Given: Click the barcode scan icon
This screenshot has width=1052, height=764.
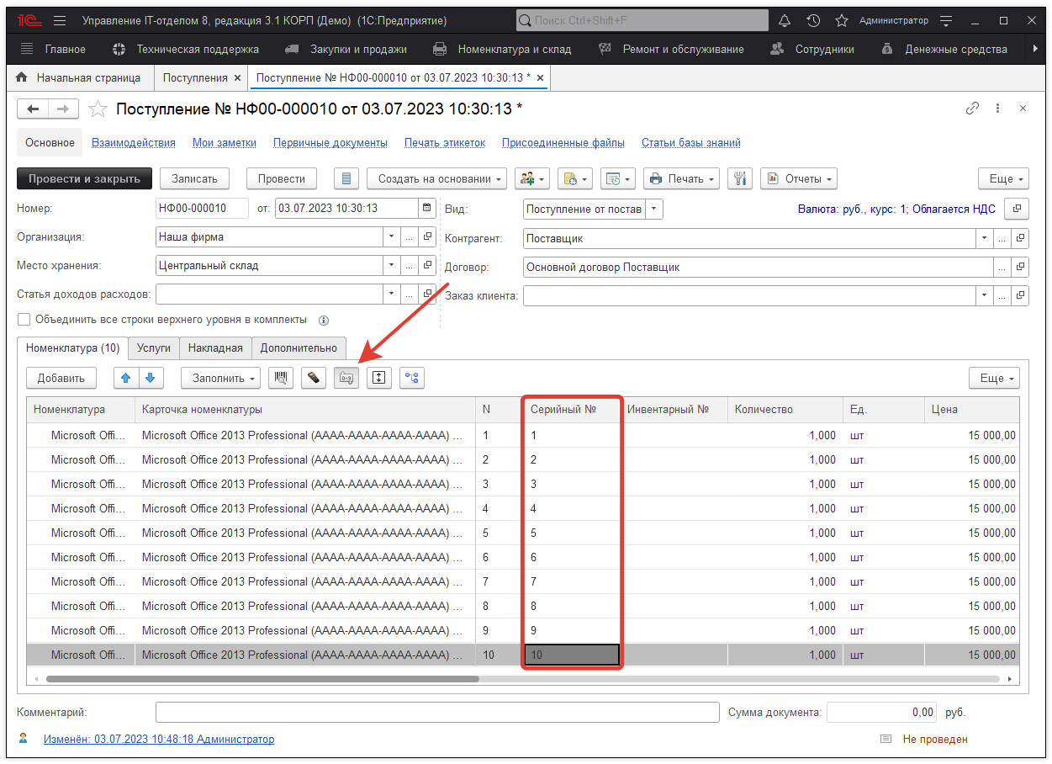Looking at the screenshot, I should pyautogui.click(x=280, y=379).
